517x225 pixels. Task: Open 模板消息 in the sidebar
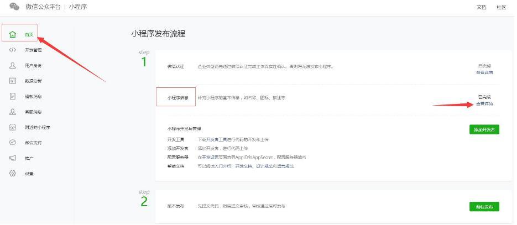33,97
